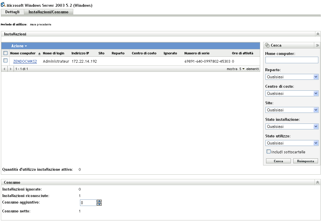This screenshot has height=221, width=321.
Task: Click the '1 - 1 di 1' pager text
Action: tap(22, 69)
